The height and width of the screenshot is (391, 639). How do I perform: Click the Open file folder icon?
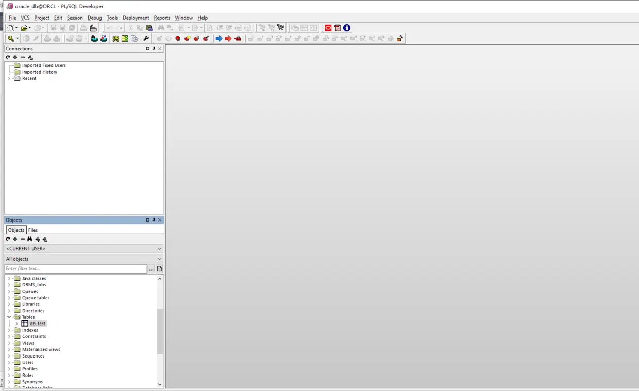24,28
